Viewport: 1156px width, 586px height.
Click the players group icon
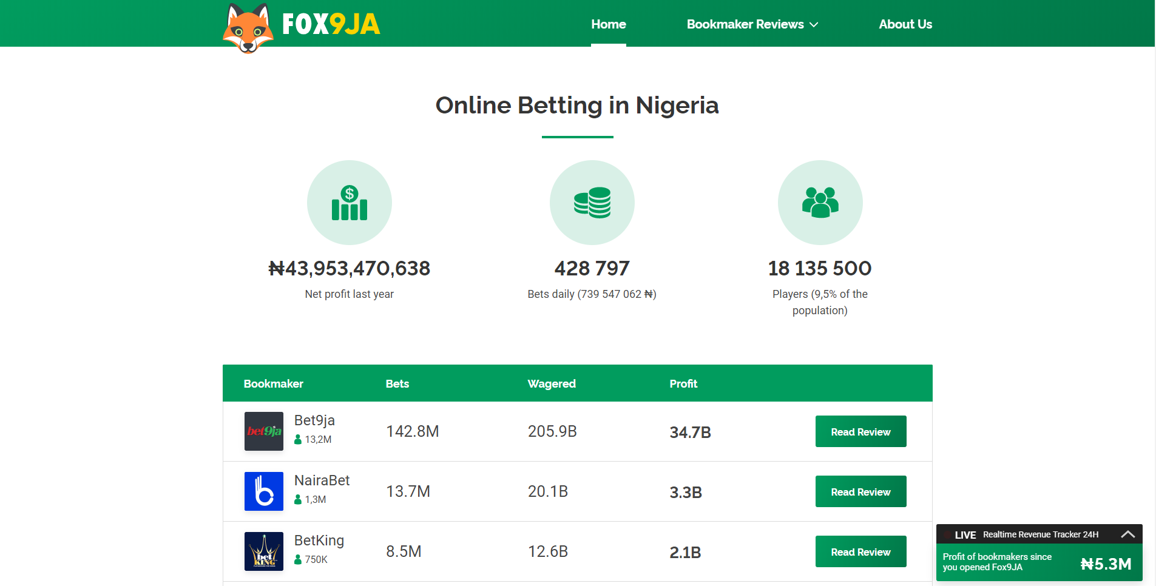[x=820, y=203]
